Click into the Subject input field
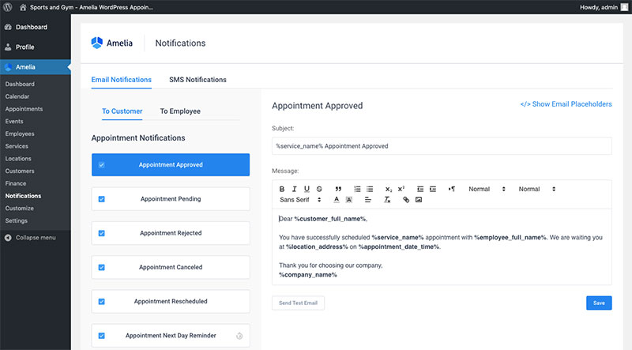 (x=442, y=146)
